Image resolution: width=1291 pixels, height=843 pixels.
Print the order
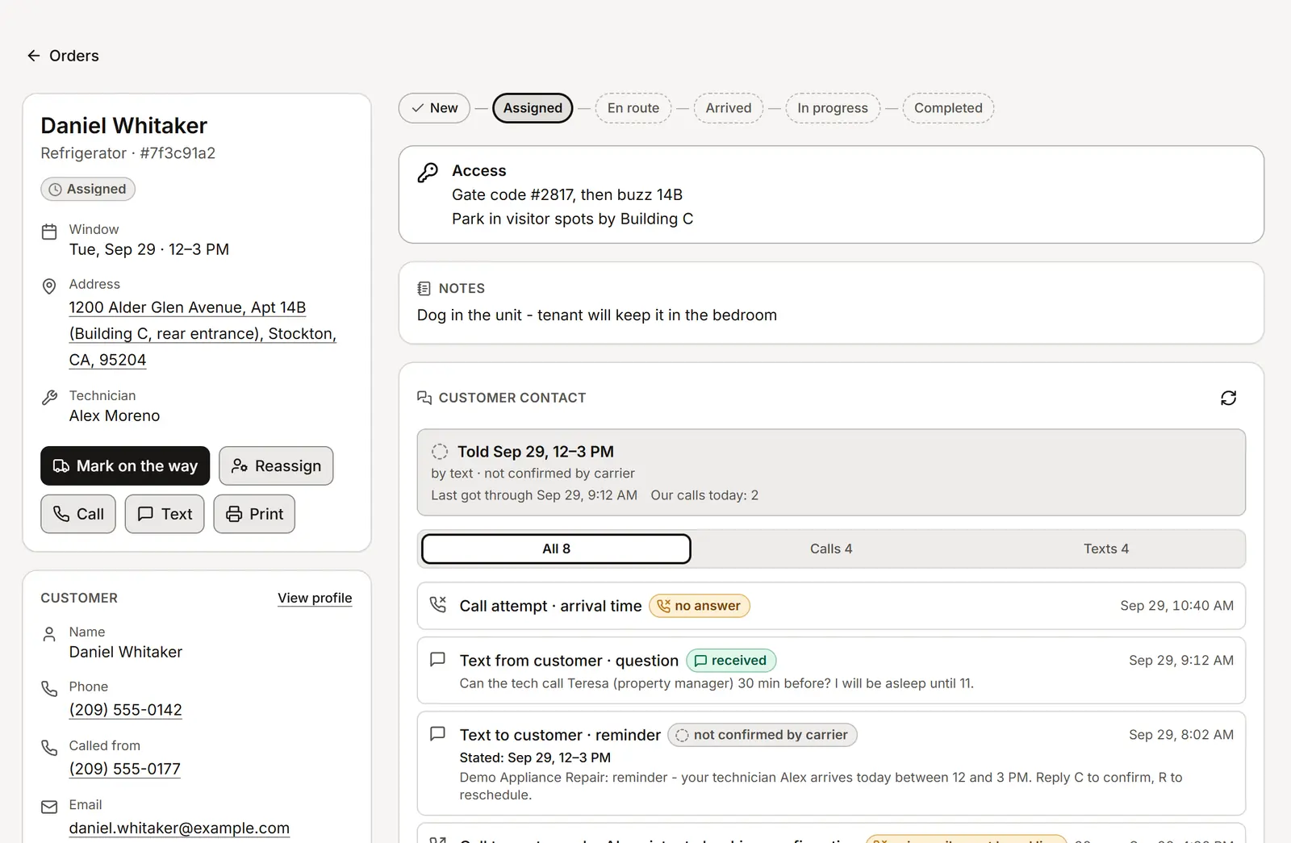pyautogui.click(x=254, y=514)
